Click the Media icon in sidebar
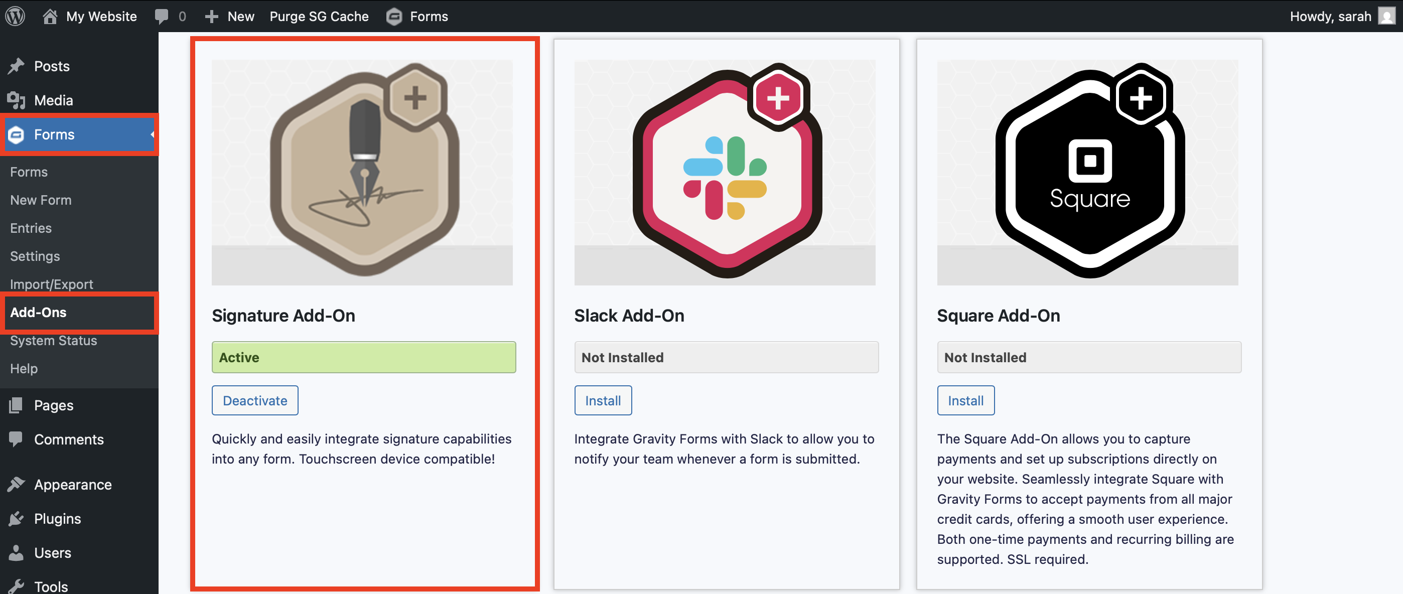Viewport: 1403px width, 594px height. 17,100
